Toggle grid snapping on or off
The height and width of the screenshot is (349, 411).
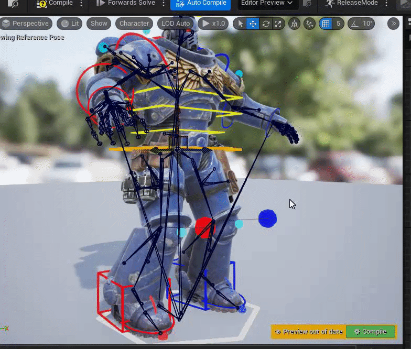click(x=326, y=24)
